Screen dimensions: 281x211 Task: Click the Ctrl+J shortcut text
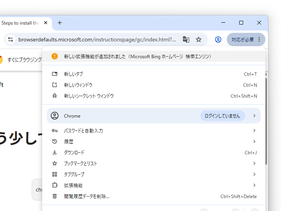point(251,153)
